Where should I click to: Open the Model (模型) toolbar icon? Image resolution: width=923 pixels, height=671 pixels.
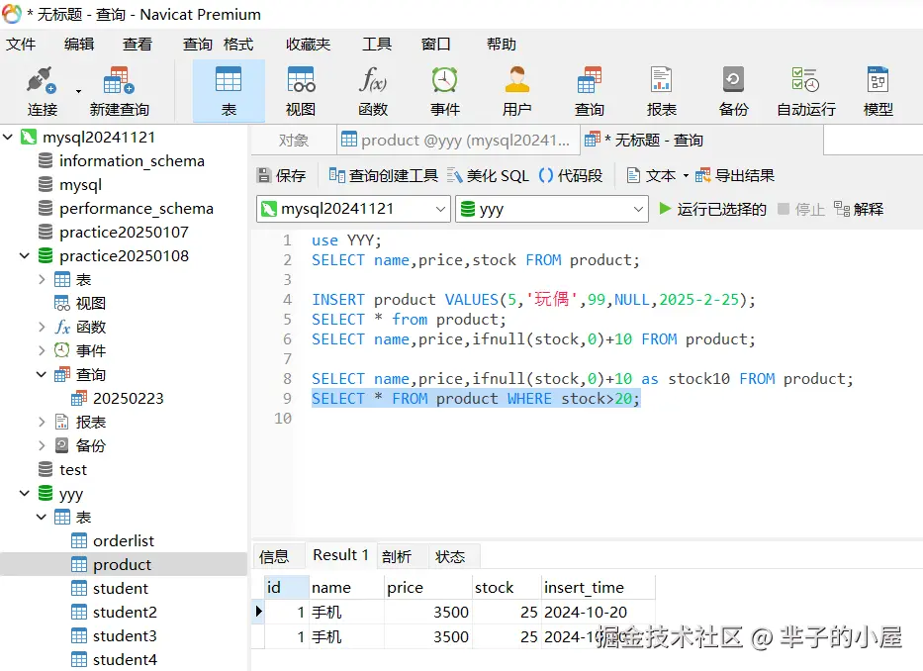[877, 91]
